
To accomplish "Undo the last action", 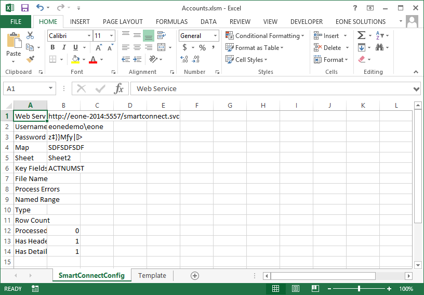I will coord(40,8).
